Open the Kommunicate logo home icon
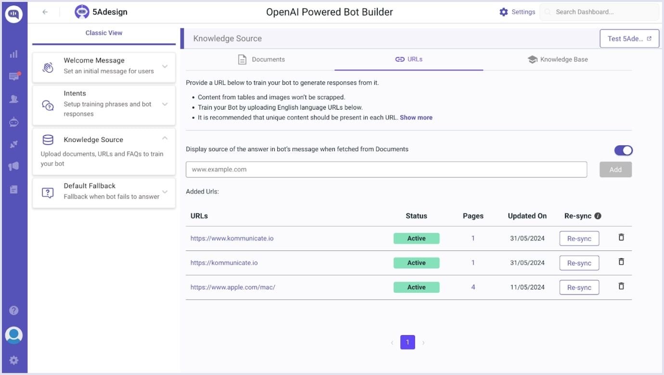This screenshot has width=664, height=375. pos(14,14)
